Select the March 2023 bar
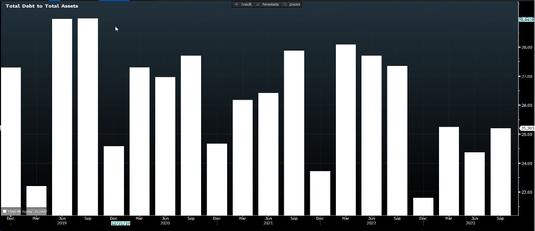535x231 pixels. pyautogui.click(x=449, y=171)
